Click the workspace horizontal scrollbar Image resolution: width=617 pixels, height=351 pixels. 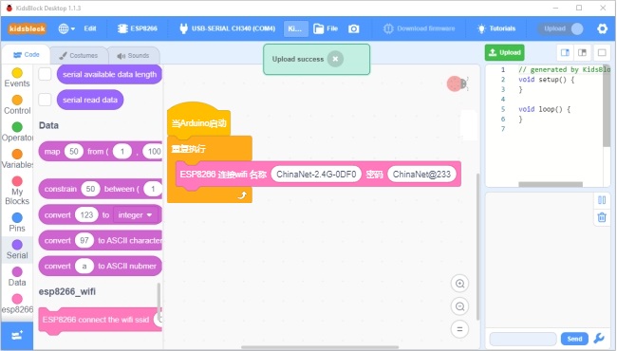click(320, 347)
